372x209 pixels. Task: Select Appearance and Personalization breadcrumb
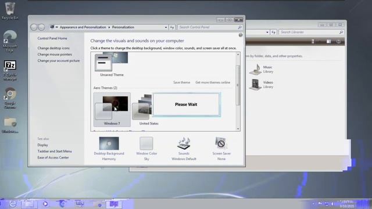(83, 27)
